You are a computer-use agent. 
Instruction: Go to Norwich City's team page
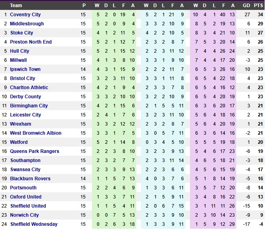coord(24,215)
